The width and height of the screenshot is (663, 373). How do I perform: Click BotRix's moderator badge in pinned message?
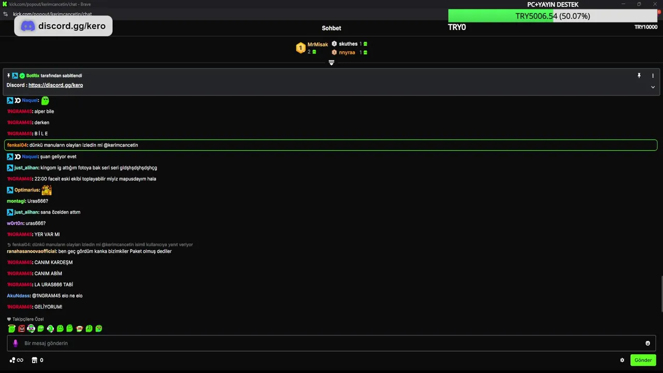click(15, 76)
